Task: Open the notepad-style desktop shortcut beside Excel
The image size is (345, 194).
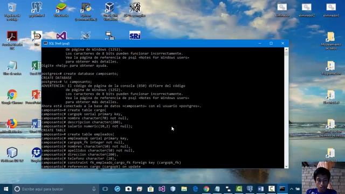Action: [x=12, y=68]
